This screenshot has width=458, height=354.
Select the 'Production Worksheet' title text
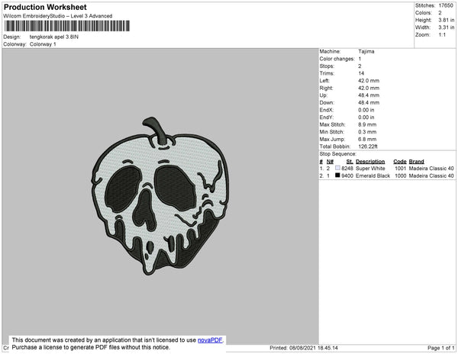[45, 7]
